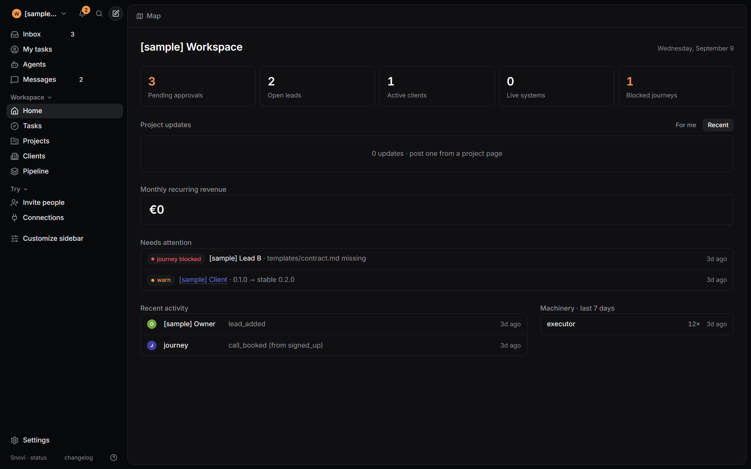This screenshot has width=751, height=469.
Task: Open Connections
Action: click(x=65, y=218)
